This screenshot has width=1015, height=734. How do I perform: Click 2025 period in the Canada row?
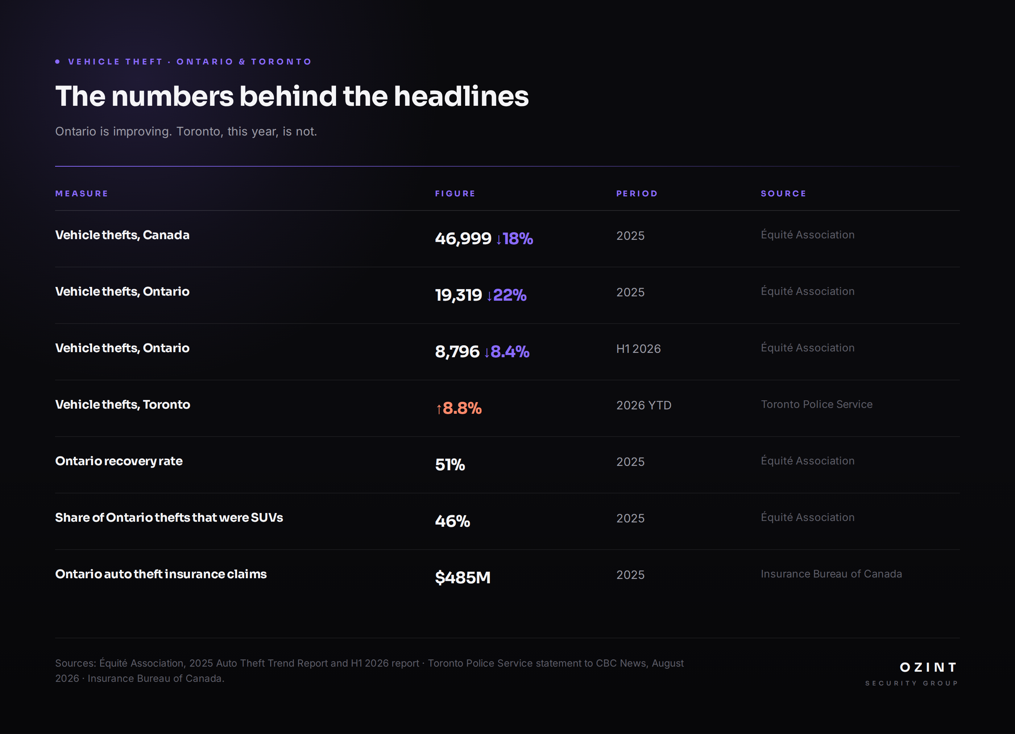tap(630, 236)
